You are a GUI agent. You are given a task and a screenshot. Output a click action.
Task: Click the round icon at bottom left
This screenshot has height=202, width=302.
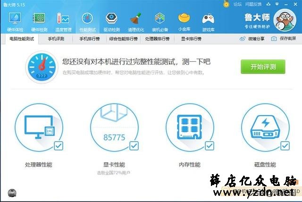point(12,193)
